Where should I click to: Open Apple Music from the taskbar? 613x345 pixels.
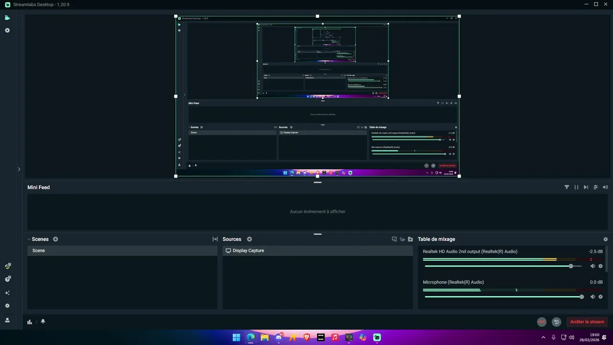click(335, 337)
